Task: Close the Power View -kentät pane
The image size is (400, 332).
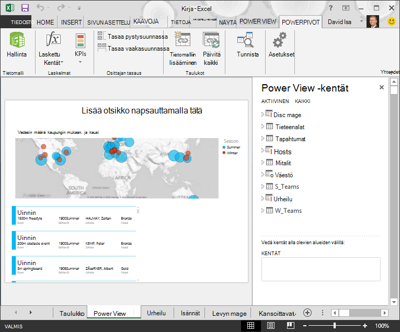Action: [x=381, y=87]
